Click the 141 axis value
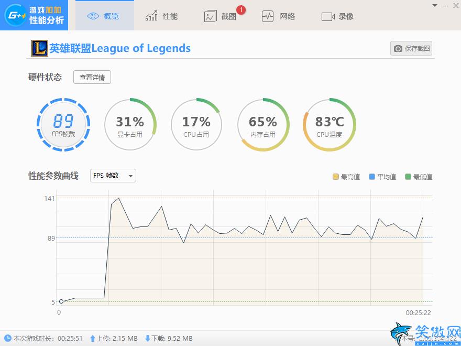461x346 pixels. click(49, 198)
